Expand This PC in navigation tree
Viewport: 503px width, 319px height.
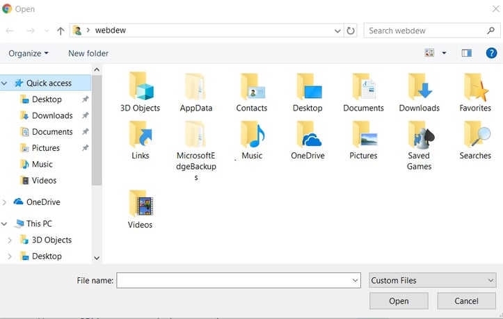point(5,224)
